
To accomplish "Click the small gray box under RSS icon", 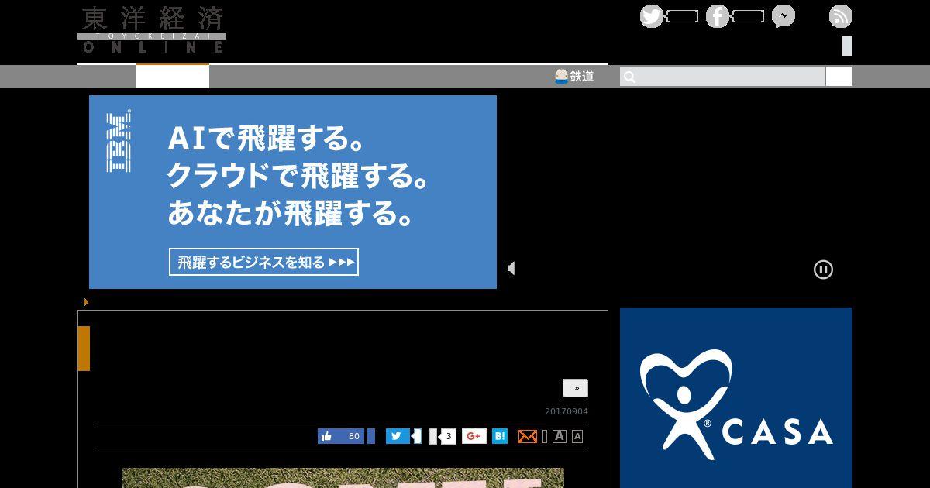I will pos(847,46).
